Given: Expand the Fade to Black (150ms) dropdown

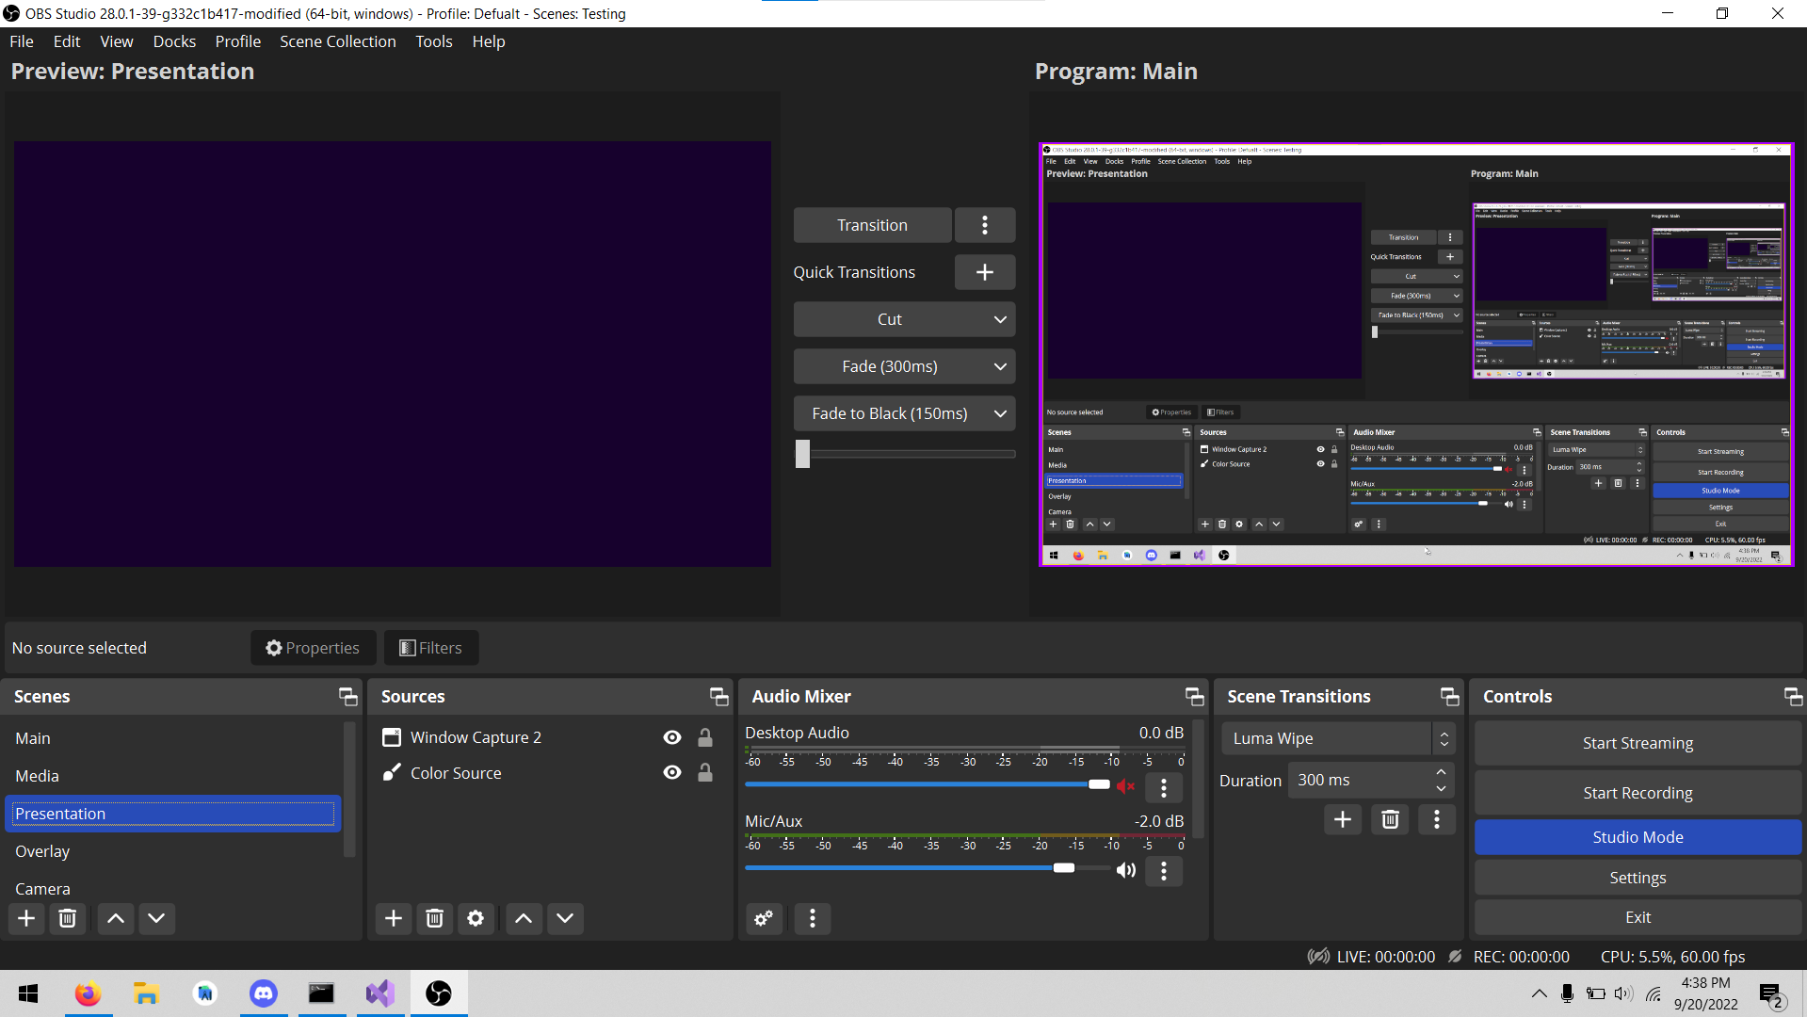Looking at the screenshot, I should (1000, 413).
